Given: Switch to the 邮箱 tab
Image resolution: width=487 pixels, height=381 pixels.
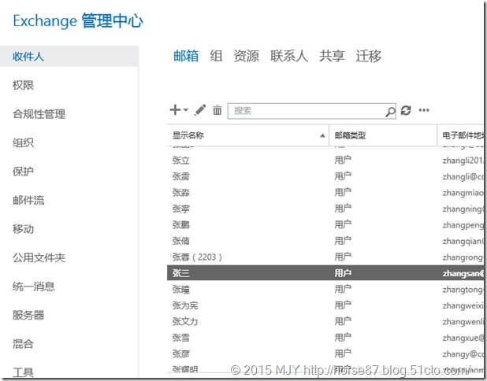Looking at the screenshot, I should [x=186, y=56].
